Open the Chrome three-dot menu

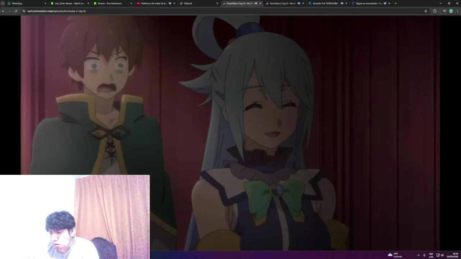coord(457,11)
